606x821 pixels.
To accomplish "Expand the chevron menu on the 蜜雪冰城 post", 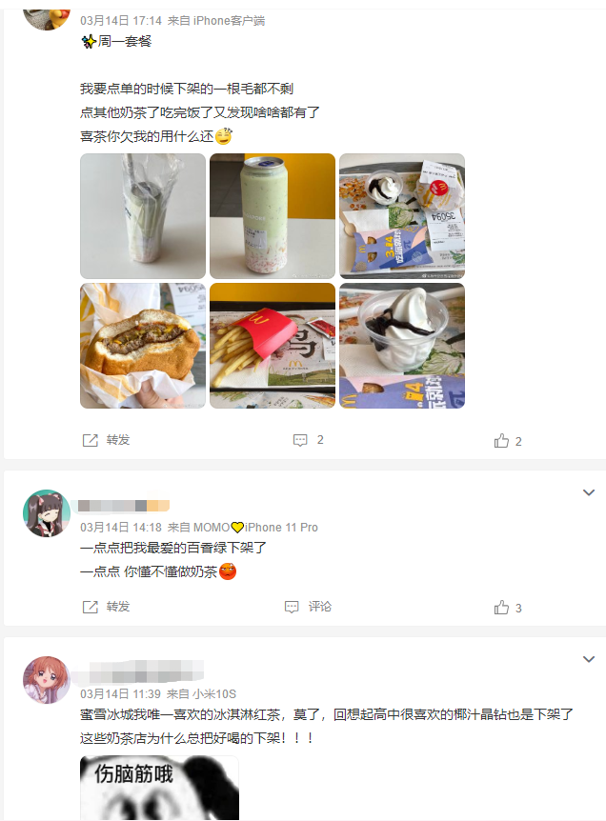I will pyautogui.click(x=589, y=659).
